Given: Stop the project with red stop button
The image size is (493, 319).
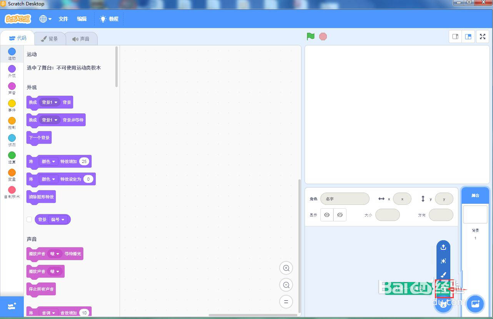Looking at the screenshot, I should [323, 37].
